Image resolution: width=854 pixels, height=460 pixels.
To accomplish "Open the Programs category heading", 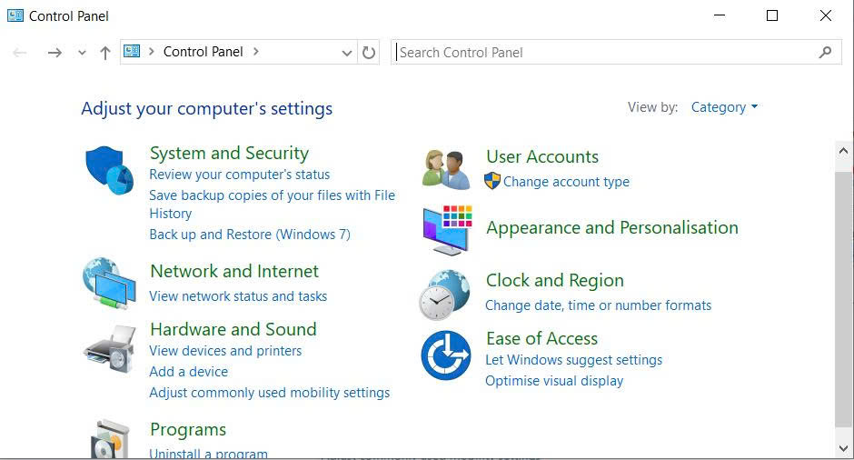I will coord(188,429).
